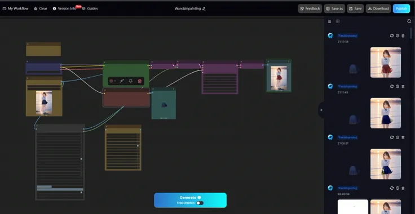Collapse the red node via its title dot
Viewport: 415px width, 214px height.
point(105,90)
